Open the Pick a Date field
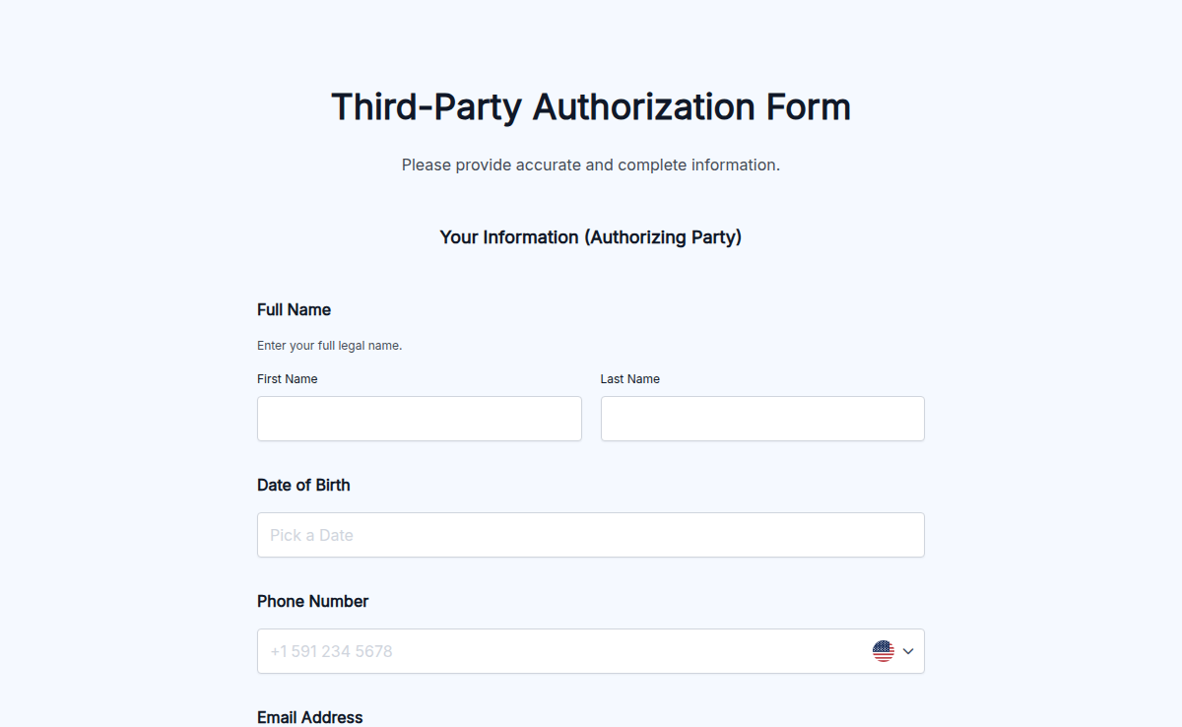 tap(590, 534)
